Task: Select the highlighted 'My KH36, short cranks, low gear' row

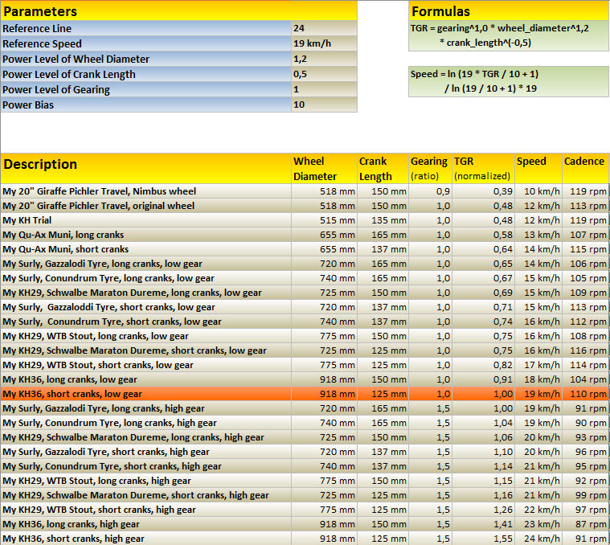Action: click(x=145, y=394)
